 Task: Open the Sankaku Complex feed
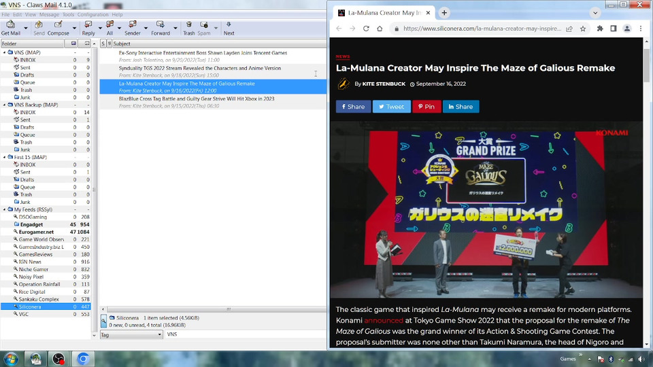39,299
